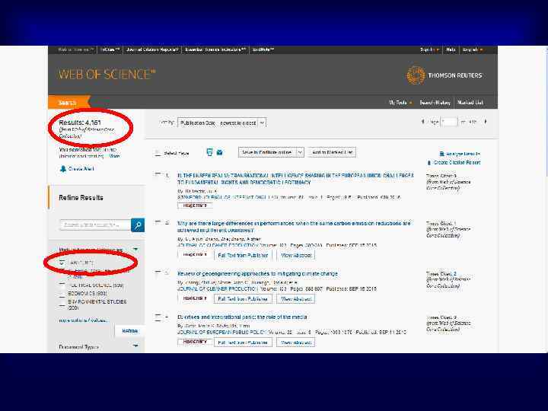Viewport: 548px width, 411px height.
Task: Open Marked List
Action: point(470,103)
